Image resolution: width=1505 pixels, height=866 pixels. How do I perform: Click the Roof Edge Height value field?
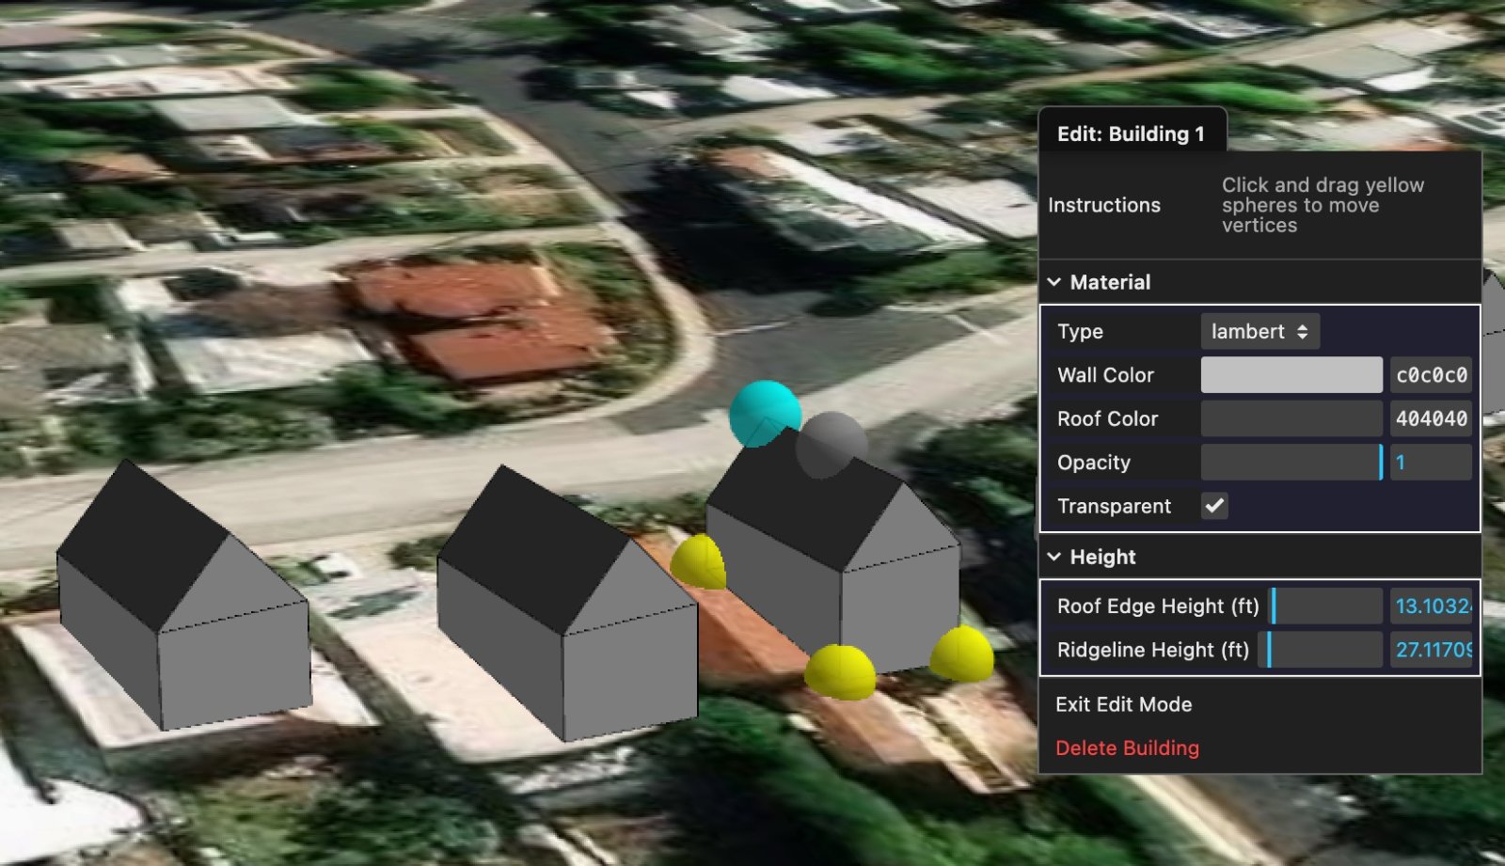[1431, 606]
